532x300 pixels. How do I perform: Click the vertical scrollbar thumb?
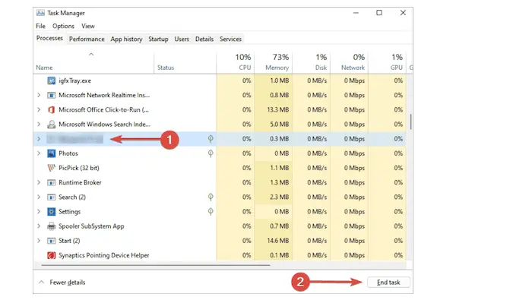tap(410, 122)
